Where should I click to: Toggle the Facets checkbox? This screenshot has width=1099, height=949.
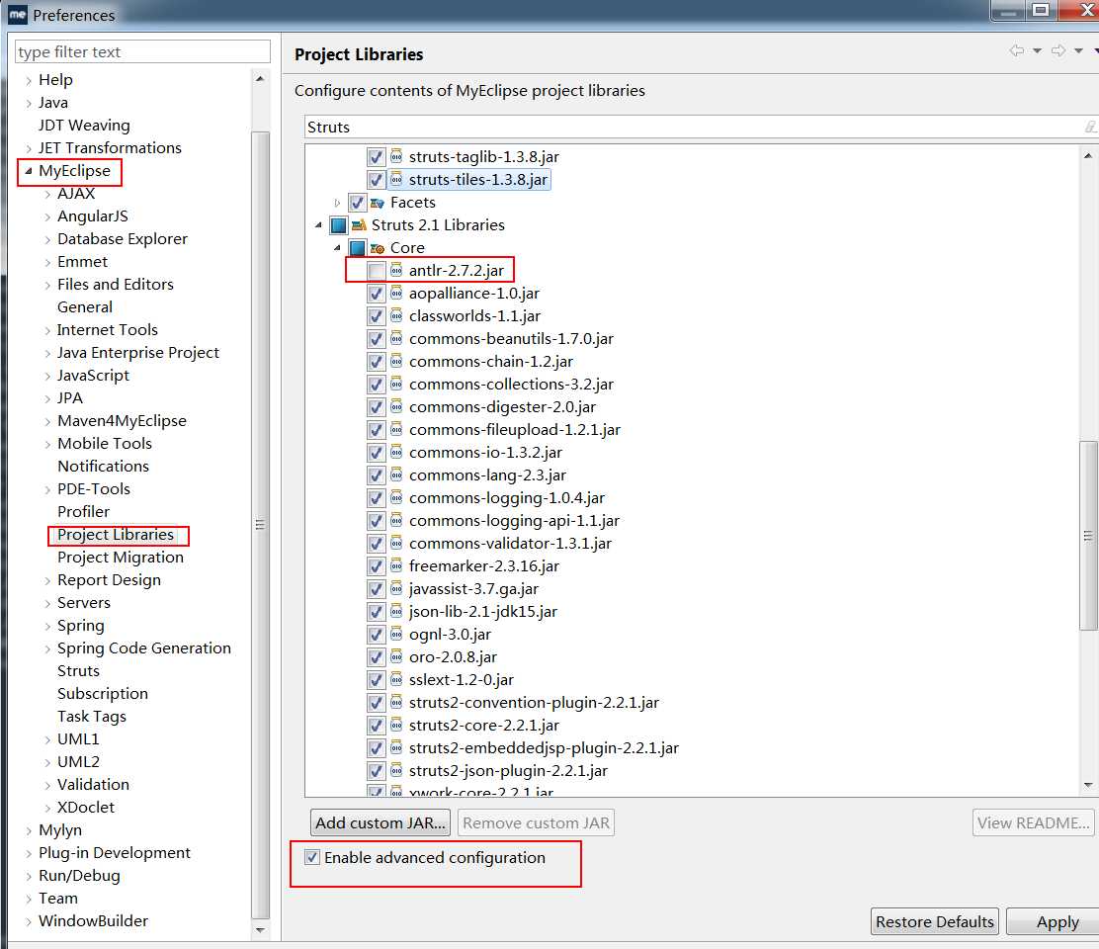[358, 203]
